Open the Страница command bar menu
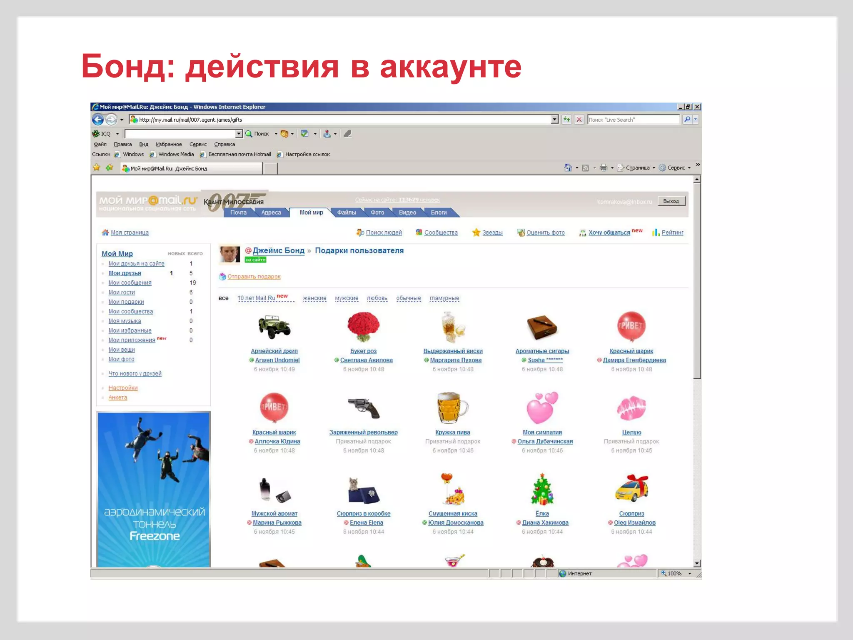This screenshot has height=640, width=853. click(636, 168)
